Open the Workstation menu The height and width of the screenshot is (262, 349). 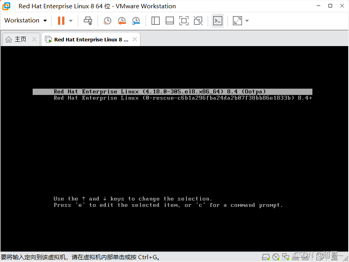point(26,20)
